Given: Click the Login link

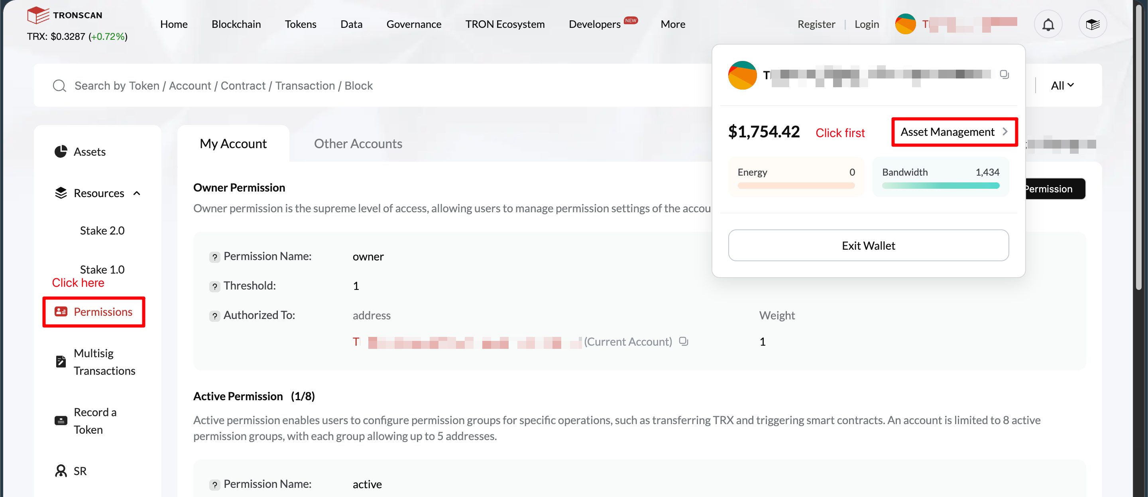Looking at the screenshot, I should tap(866, 24).
